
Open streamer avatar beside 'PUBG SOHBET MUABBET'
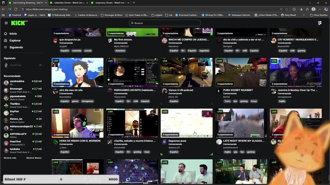(219, 91)
